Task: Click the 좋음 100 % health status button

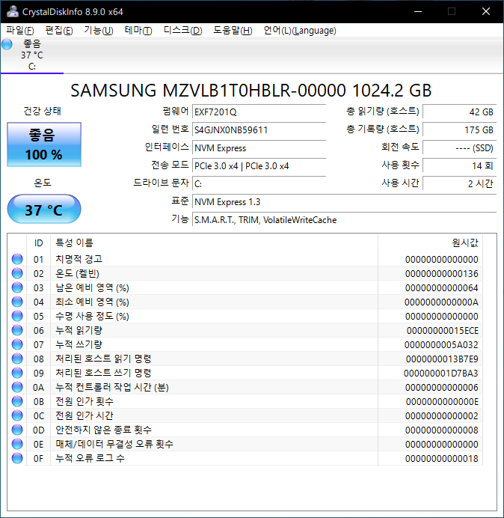Action: pyautogui.click(x=44, y=144)
